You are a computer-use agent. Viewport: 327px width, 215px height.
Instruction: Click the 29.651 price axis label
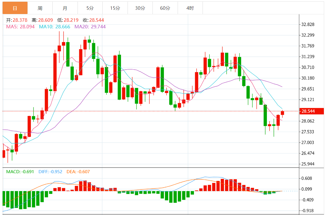click(308, 89)
